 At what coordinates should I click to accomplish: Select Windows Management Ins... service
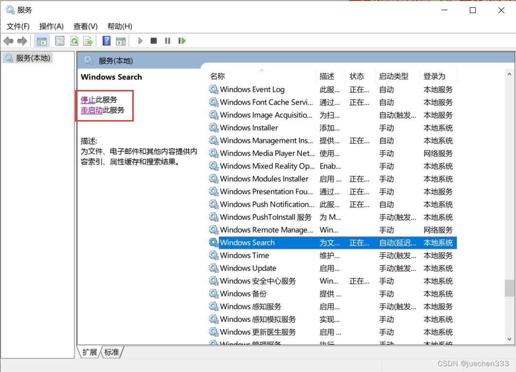332,141
